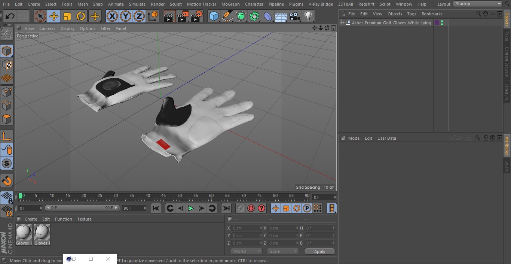The image size is (511, 264).
Task: Switch to Model mode
Action: [x=7, y=51]
